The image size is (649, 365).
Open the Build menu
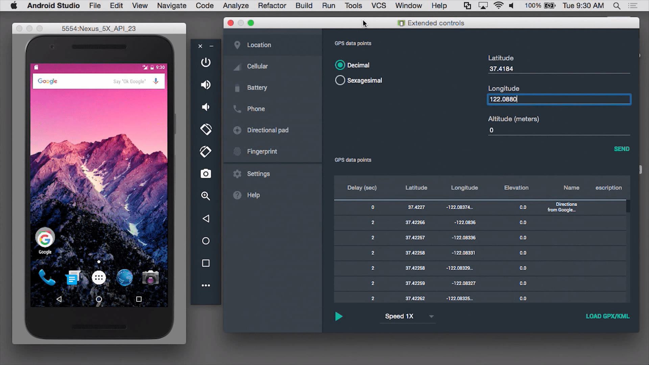tap(304, 5)
